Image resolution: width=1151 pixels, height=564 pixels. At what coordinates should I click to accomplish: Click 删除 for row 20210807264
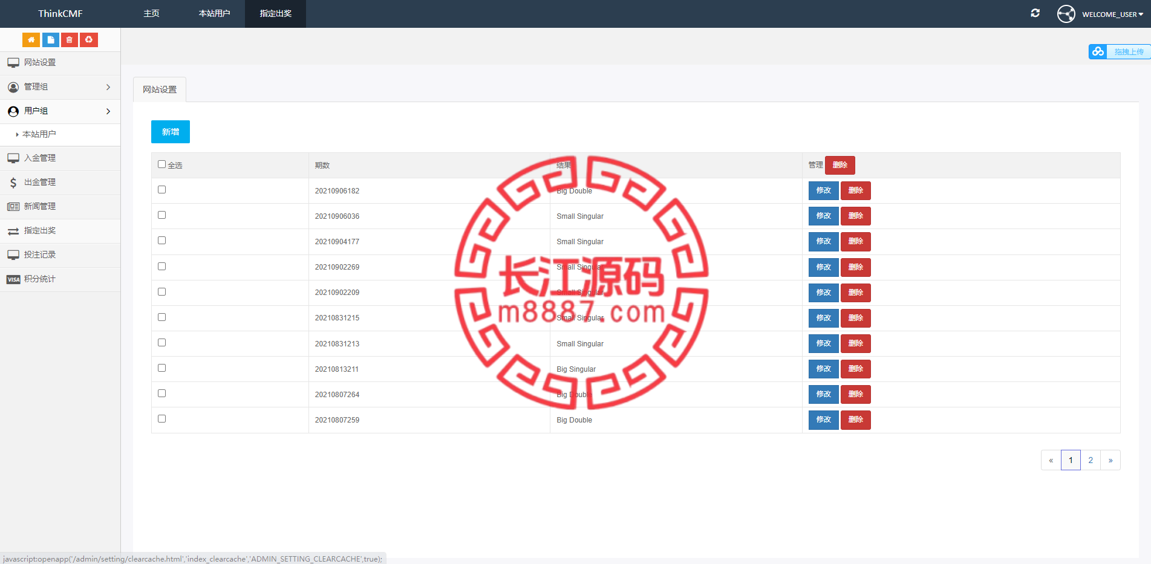pos(856,394)
